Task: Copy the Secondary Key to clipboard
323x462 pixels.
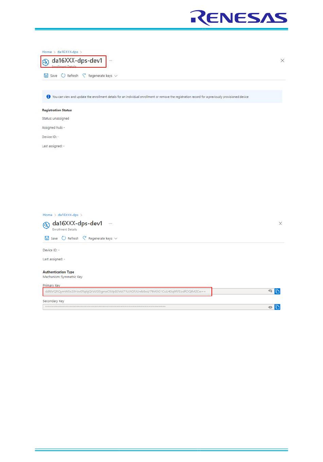Action: click(x=277, y=307)
